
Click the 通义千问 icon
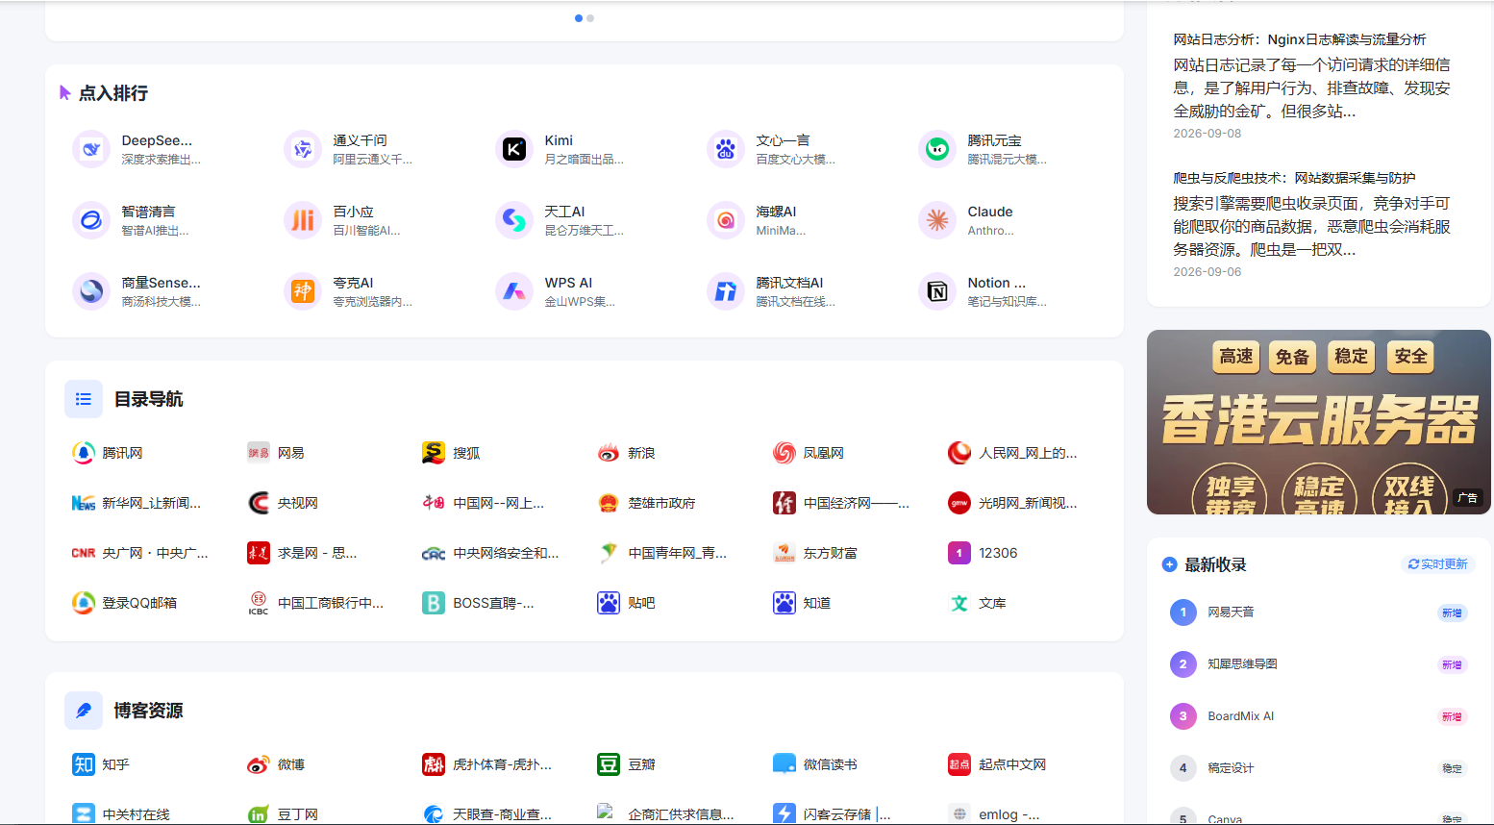303,149
